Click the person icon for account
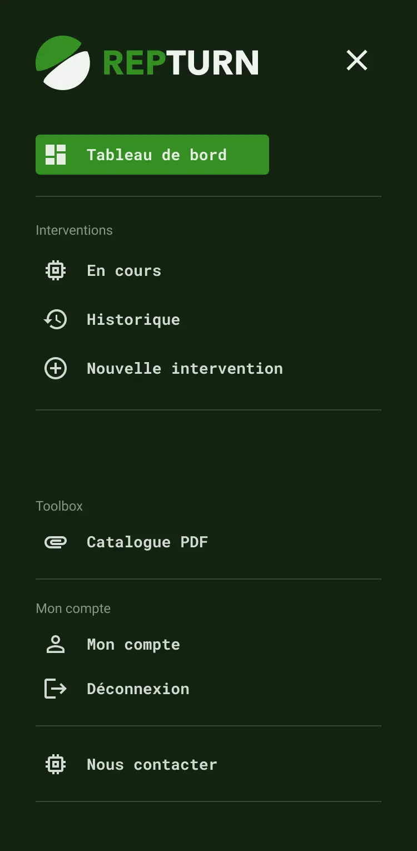Viewport: 417px width, 851px height. coord(56,645)
